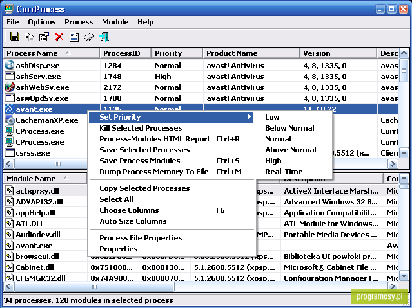Screen dimensions: 412x308
Task: Click the Copy Selected Processes toolbar icon
Action: pyautogui.click(x=29, y=37)
